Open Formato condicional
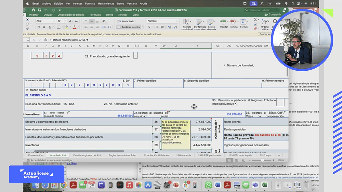The image size is (342, 192). [187, 25]
